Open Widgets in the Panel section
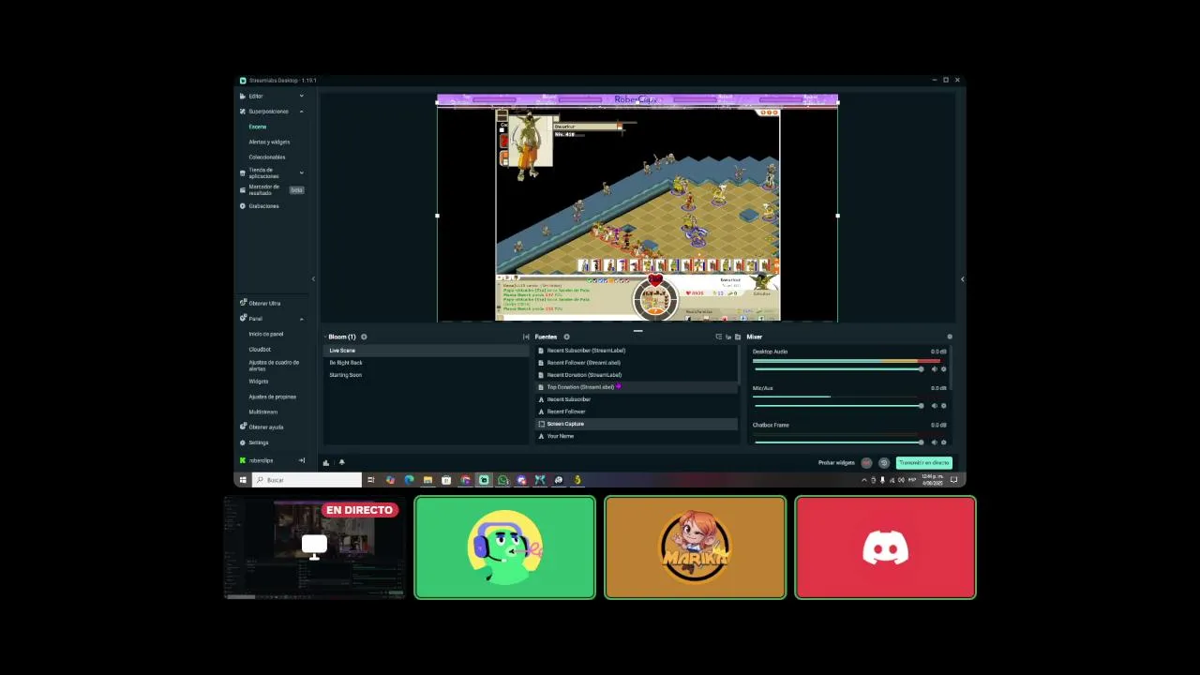 pos(259,382)
